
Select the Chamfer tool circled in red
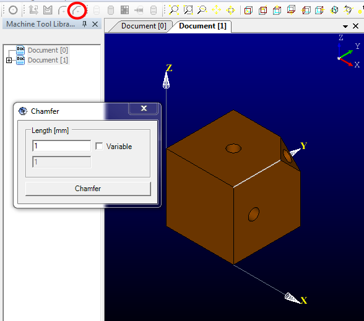click(77, 10)
